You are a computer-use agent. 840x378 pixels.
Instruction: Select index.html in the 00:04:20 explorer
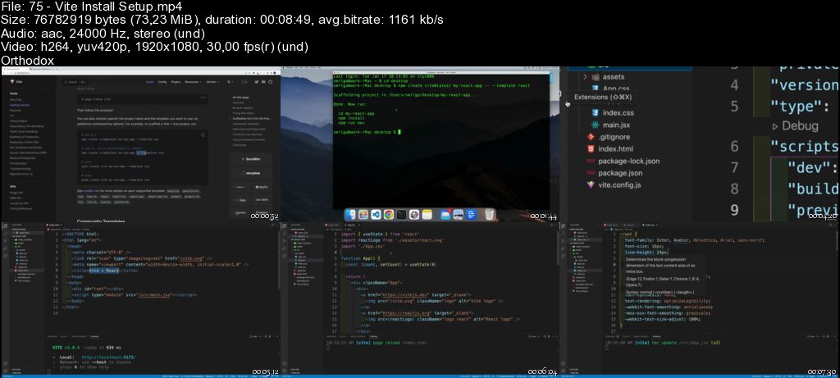point(615,149)
